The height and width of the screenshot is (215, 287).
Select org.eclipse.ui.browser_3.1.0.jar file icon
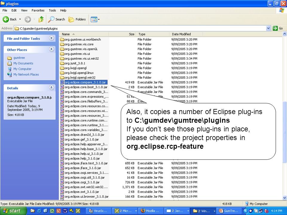coord(62,196)
